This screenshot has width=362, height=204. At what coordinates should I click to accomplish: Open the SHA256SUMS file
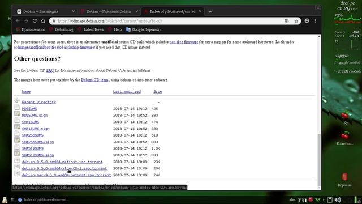pyautogui.click(x=33, y=135)
